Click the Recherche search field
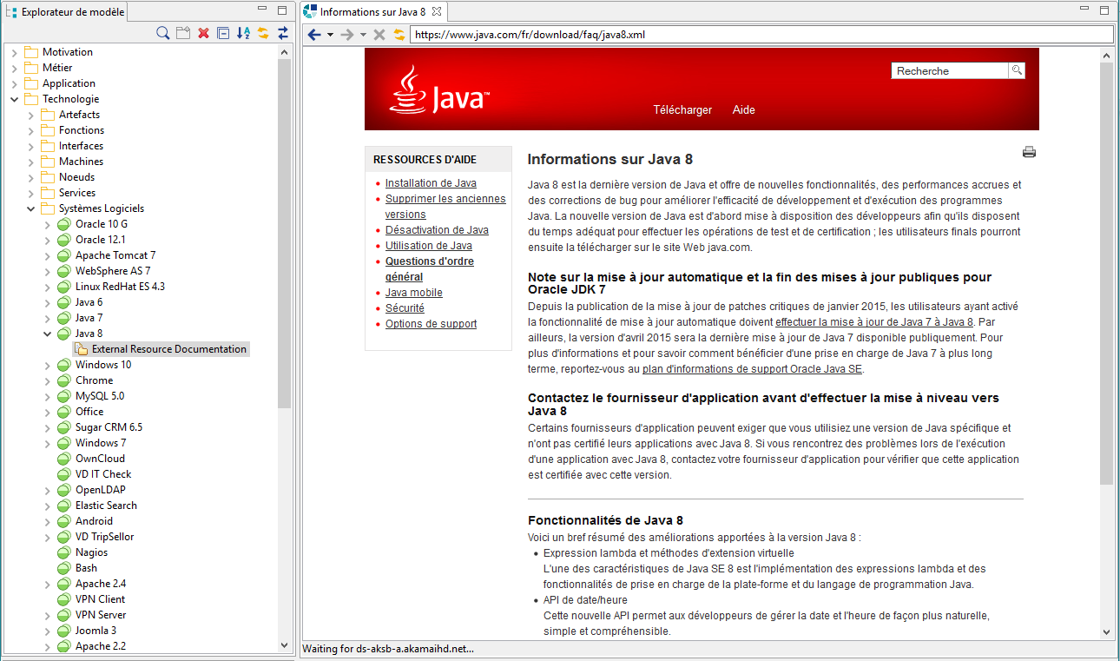The width and height of the screenshot is (1120, 661). click(950, 71)
